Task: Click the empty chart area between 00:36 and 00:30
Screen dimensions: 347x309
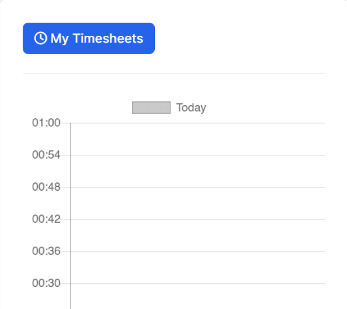Action: click(x=198, y=268)
